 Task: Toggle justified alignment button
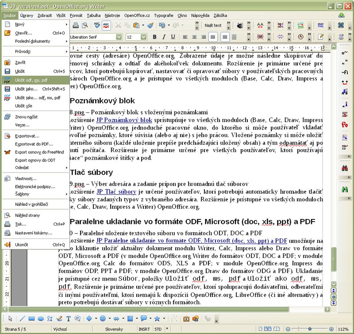(x=213, y=37)
